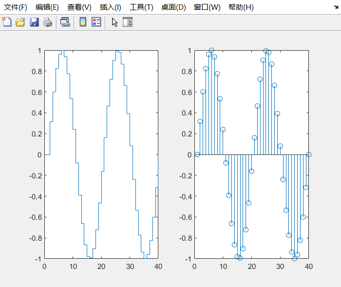Click the Open File folder icon
Viewport: 341px width, 287px height.
click(x=20, y=22)
